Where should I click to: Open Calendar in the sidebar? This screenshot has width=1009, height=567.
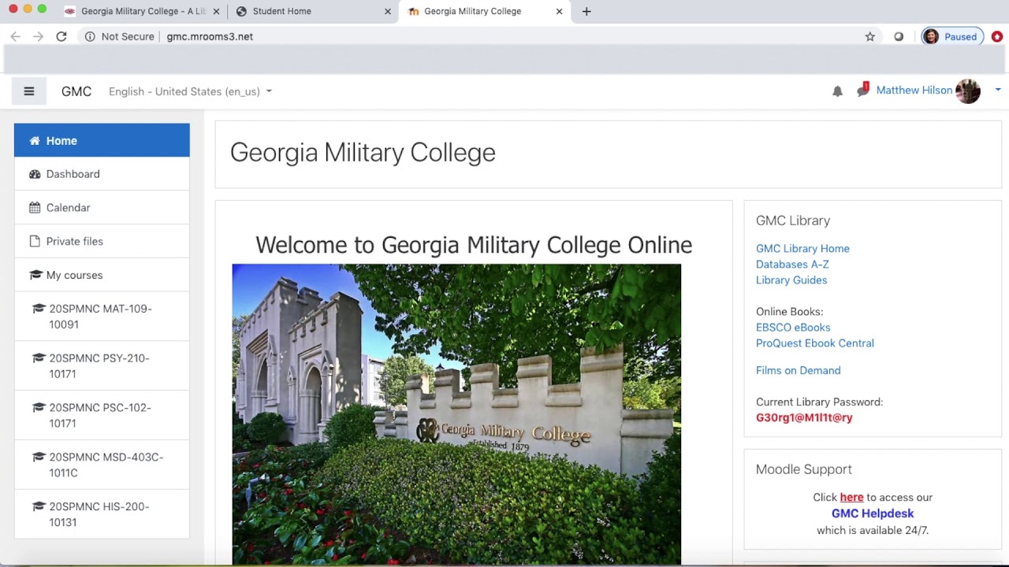tap(102, 208)
